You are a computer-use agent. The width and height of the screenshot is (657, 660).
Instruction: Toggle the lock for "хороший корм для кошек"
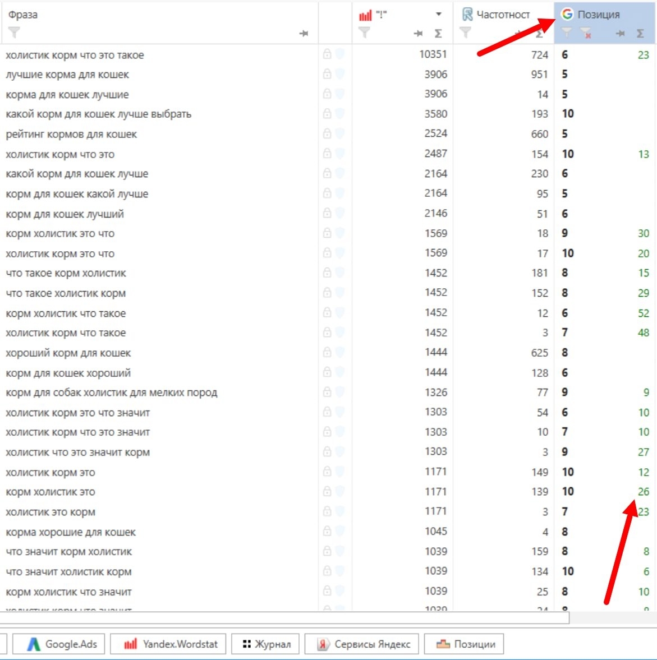click(327, 352)
